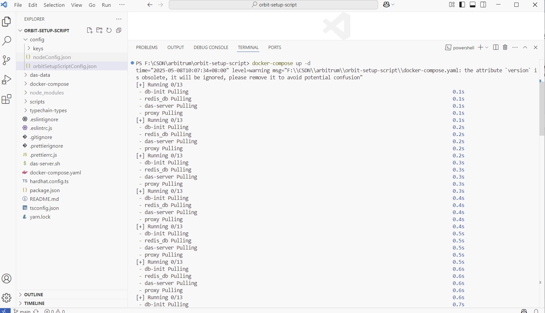This screenshot has width=545, height=313.
Task: Click the orbit-setup-script command center search box
Action: tap(273, 5)
